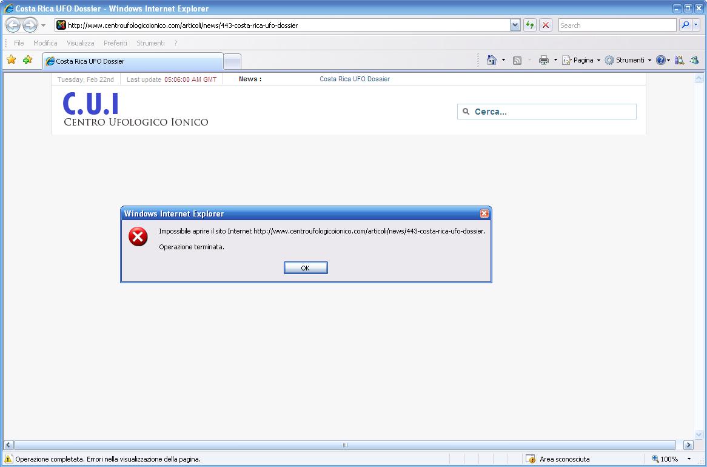Click the horizontal scrollbar right arrow
This screenshot has height=467, width=707.
[688, 445]
